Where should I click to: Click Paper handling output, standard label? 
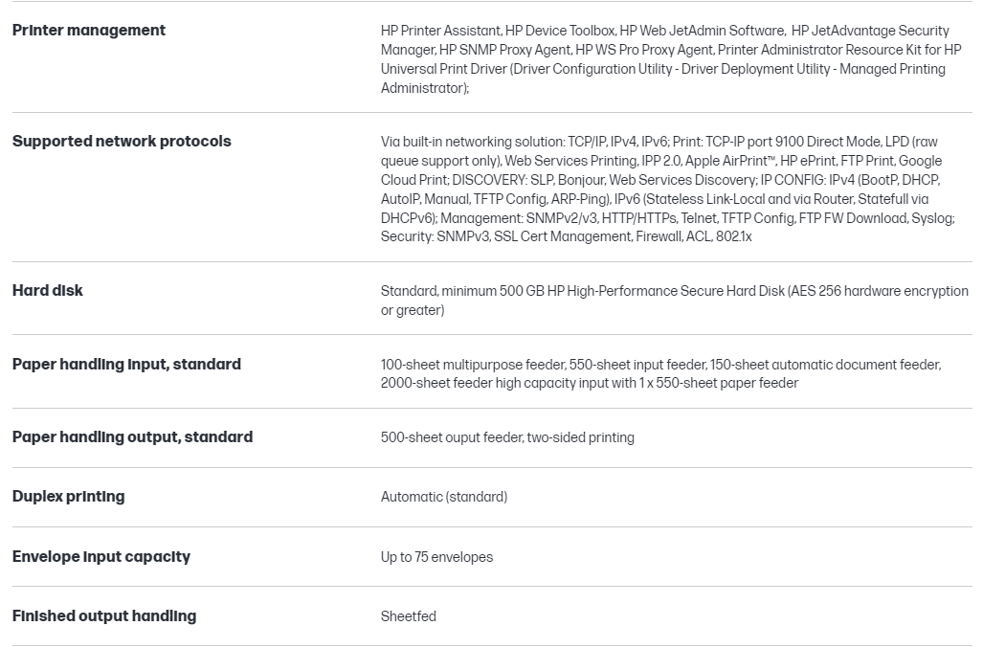pos(132,437)
